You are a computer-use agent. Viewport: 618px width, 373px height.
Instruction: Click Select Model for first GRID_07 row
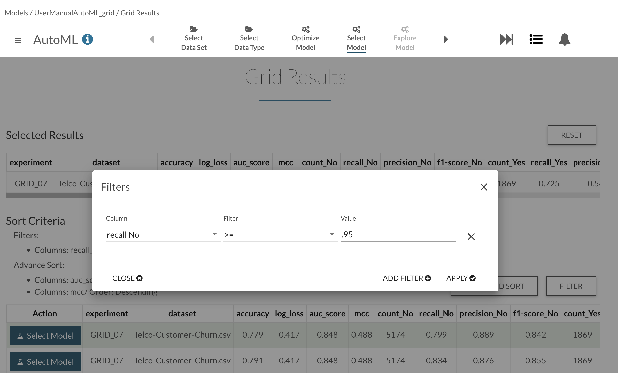click(x=45, y=336)
